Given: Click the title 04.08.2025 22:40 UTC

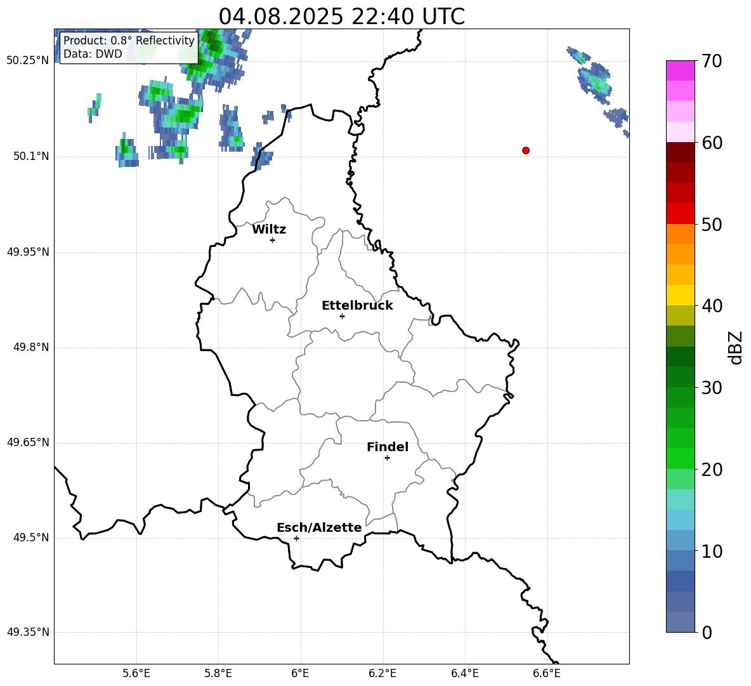Looking at the screenshot, I should (341, 16).
